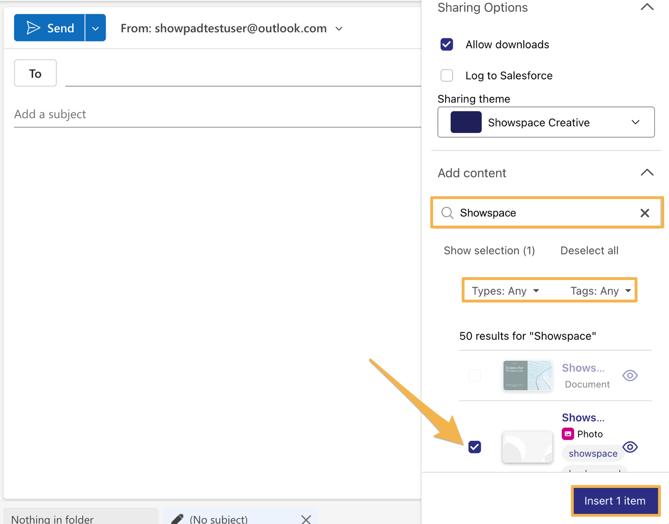Collapse the Add content section
Image resolution: width=669 pixels, height=524 pixels.
pos(647,172)
